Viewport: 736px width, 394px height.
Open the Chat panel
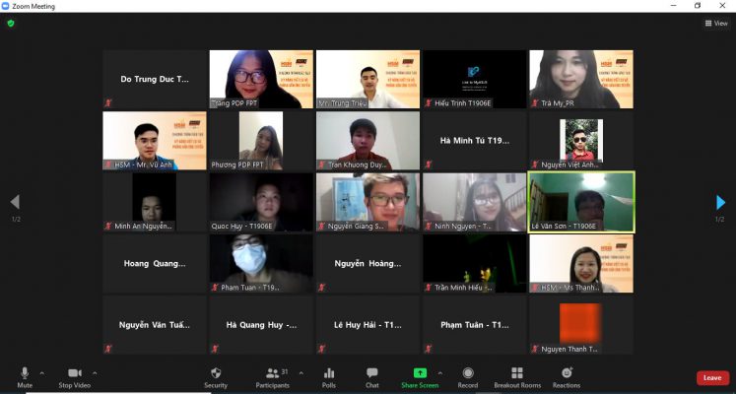371,376
